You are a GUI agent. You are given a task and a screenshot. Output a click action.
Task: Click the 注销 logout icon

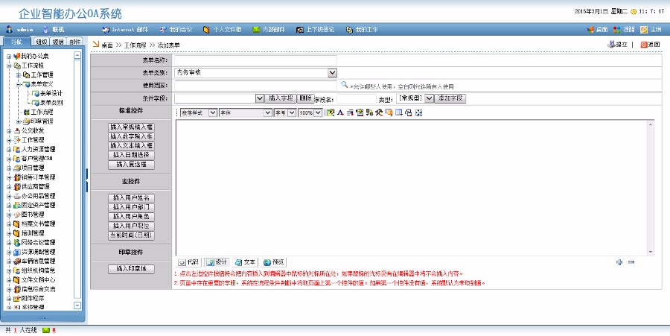coord(644,30)
